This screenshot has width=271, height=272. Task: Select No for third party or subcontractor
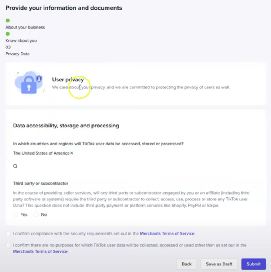coord(36,214)
